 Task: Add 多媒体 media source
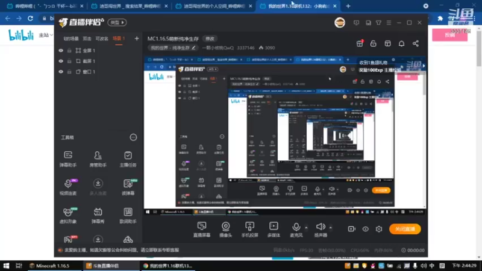pos(274,229)
